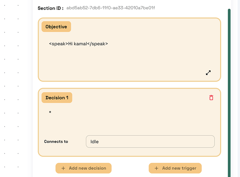Focus the Decision 1 asterisk condition text
The height and width of the screenshot is (177, 240).
pos(50,112)
